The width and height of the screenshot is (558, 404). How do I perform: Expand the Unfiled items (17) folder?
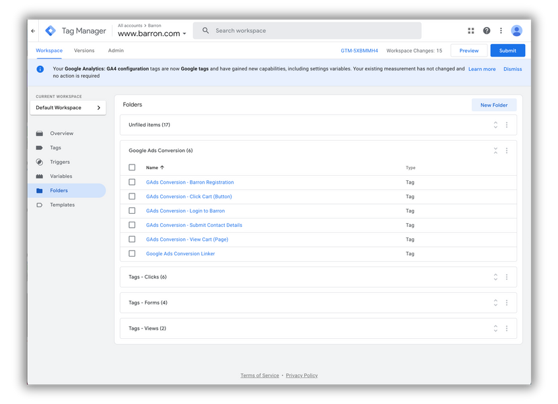pyautogui.click(x=495, y=125)
